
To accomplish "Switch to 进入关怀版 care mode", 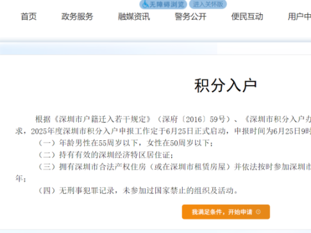I will 208,4.
